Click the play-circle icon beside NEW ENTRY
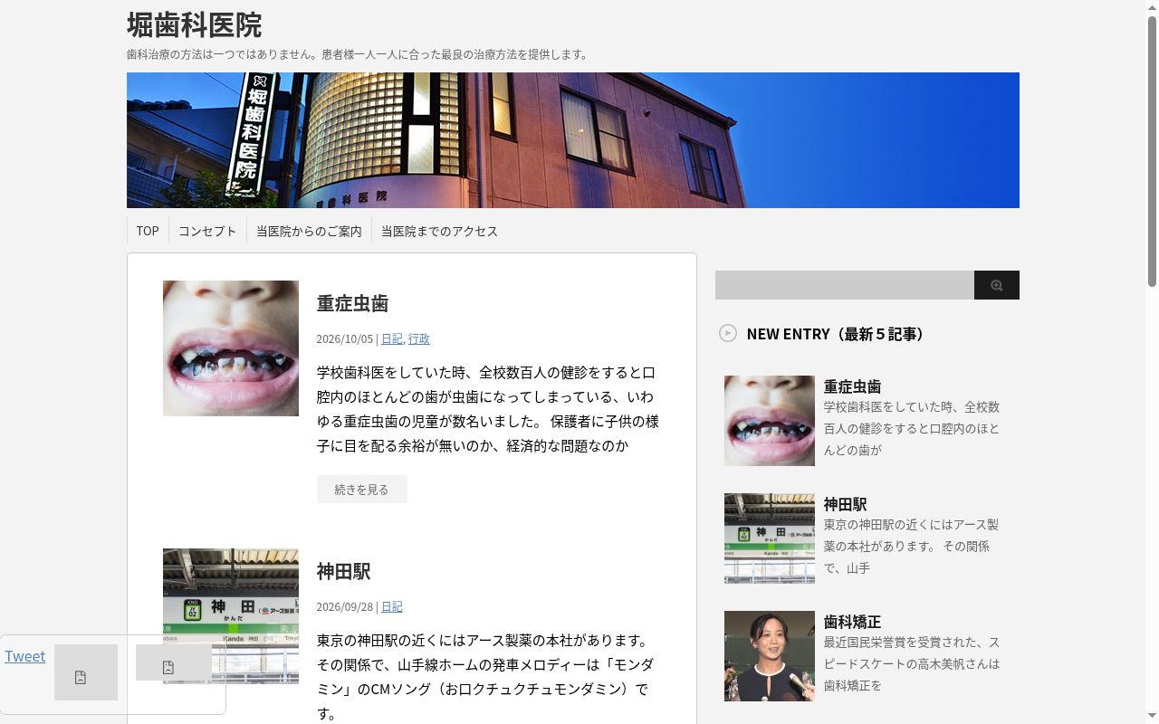The height and width of the screenshot is (724, 1159). point(728,333)
